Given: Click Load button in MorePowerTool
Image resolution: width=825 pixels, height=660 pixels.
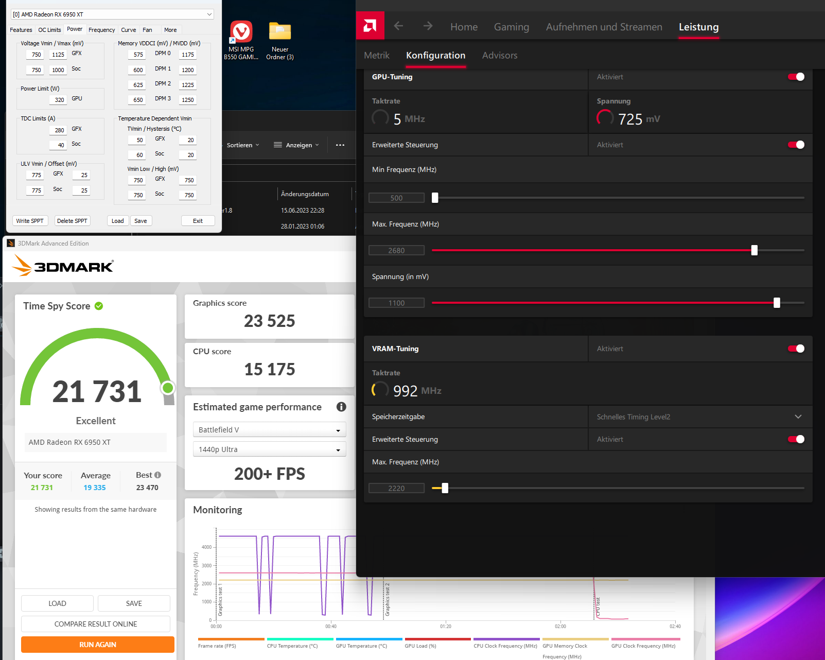Looking at the screenshot, I should point(118,221).
